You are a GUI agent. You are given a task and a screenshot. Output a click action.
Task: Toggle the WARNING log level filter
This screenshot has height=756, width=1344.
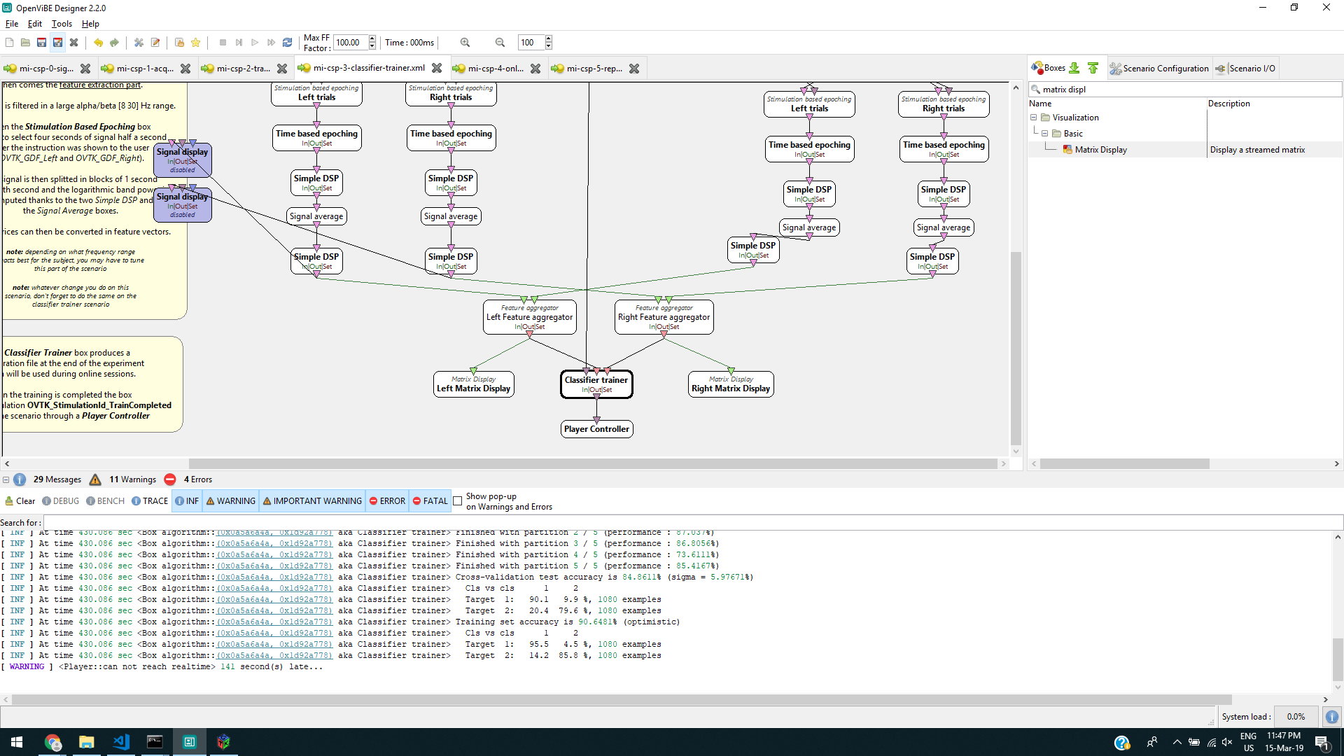pyautogui.click(x=230, y=501)
